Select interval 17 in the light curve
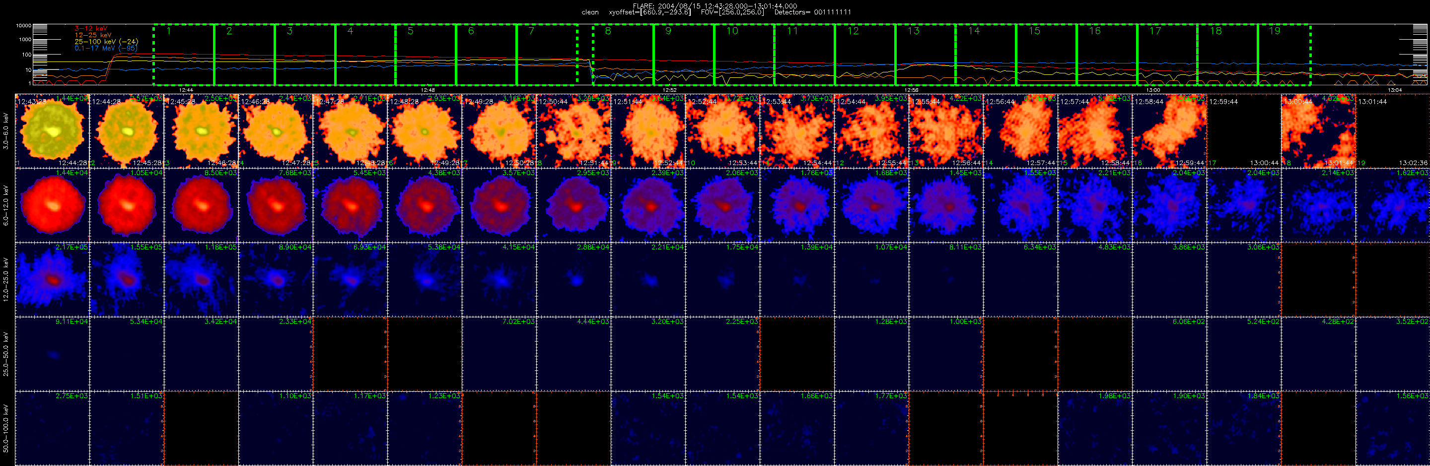This screenshot has height=466, width=1430. pyautogui.click(x=1167, y=55)
